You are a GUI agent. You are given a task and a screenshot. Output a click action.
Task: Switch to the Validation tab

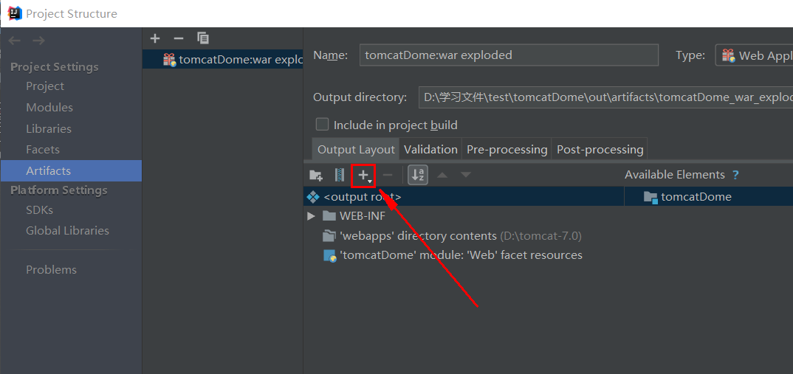pos(430,149)
